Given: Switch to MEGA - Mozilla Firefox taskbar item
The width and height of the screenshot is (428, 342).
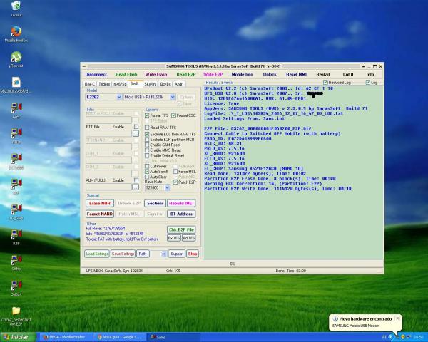Looking at the screenshot, I should click(x=66, y=337).
